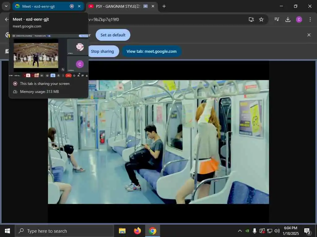The width and height of the screenshot is (317, 237).
Task: Open File Explorer from the taskbar
Action: pos(122,231)
